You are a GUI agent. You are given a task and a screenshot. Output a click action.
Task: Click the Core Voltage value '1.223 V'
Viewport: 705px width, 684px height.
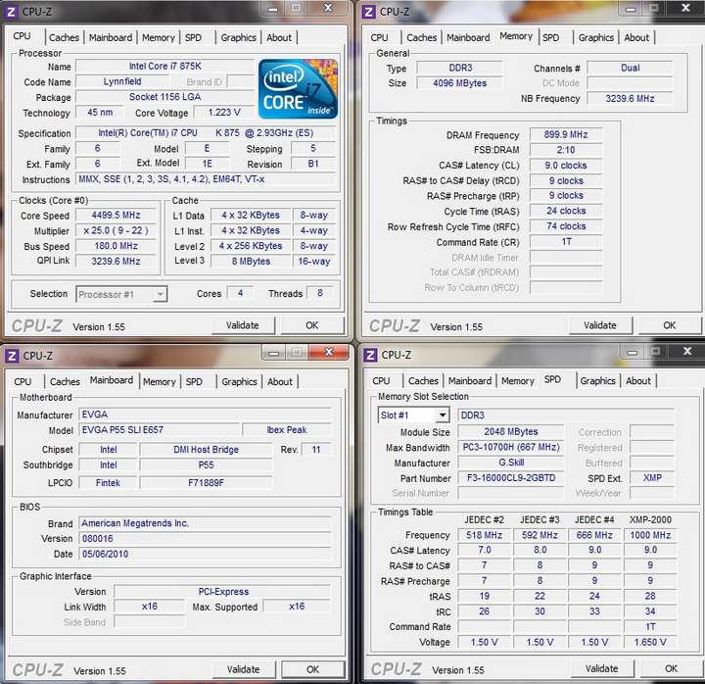[x=224, y=112]
